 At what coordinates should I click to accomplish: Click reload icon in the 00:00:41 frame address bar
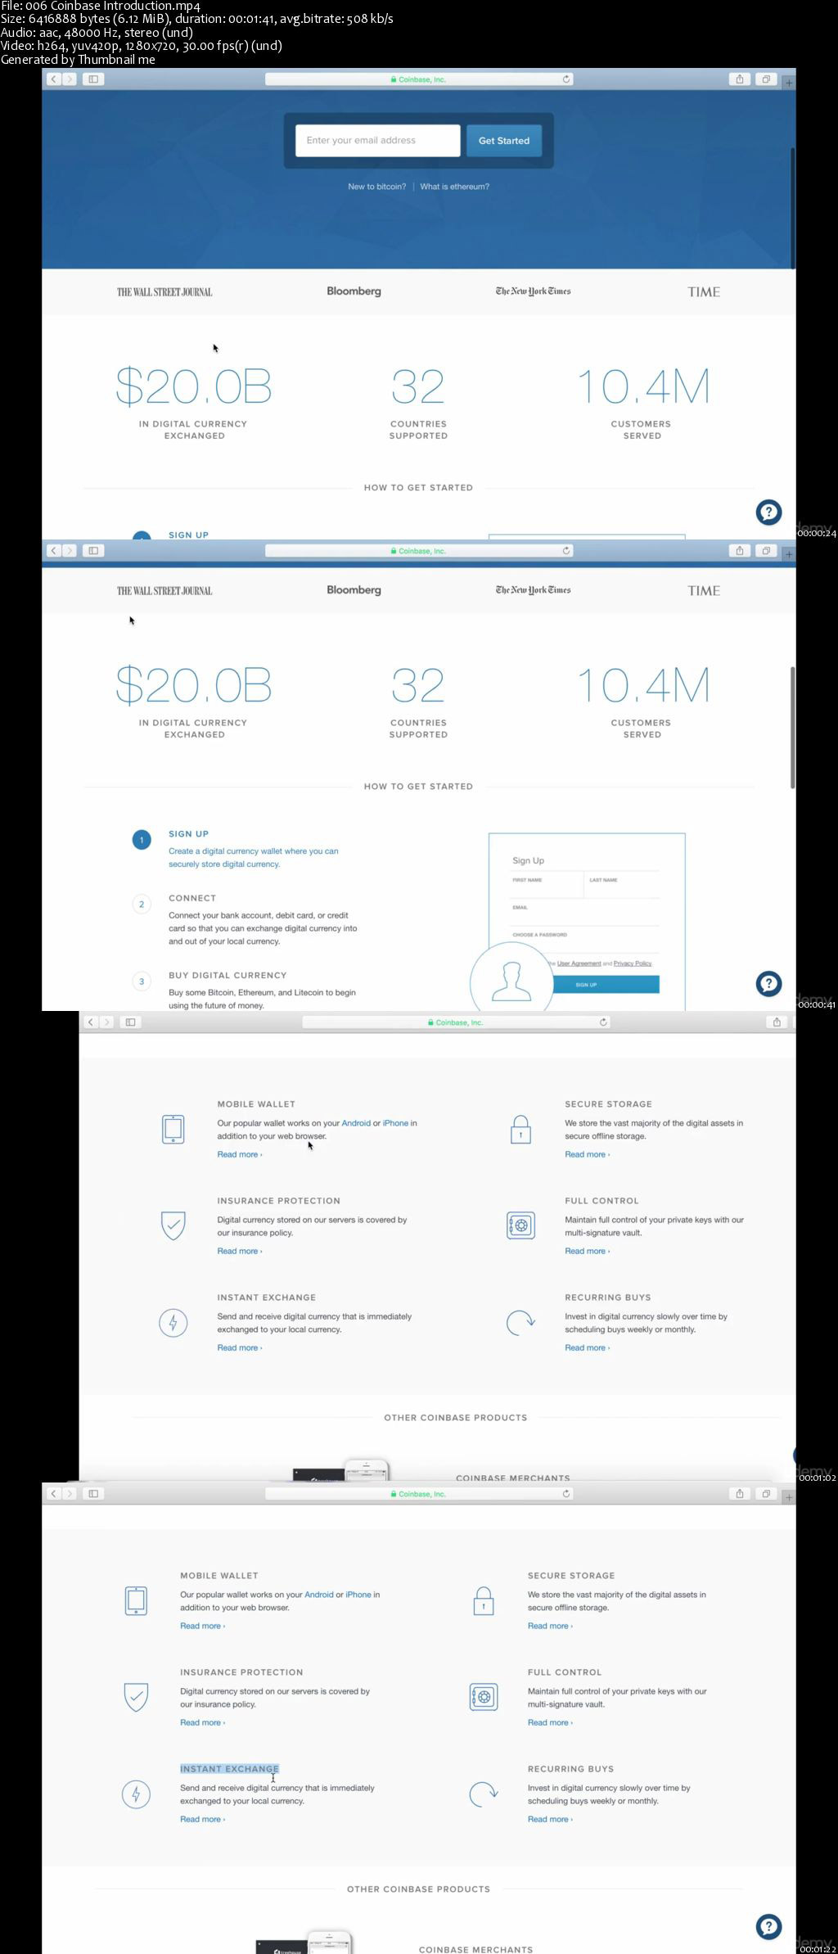coord(565,551)
